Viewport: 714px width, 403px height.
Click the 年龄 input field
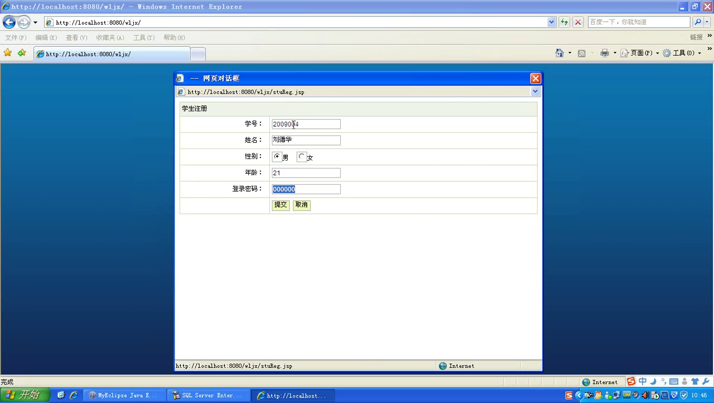(x=306, y=173)
